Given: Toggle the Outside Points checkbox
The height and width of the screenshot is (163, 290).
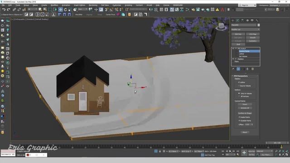Looking at the screenshot, I should coord(239,121).
